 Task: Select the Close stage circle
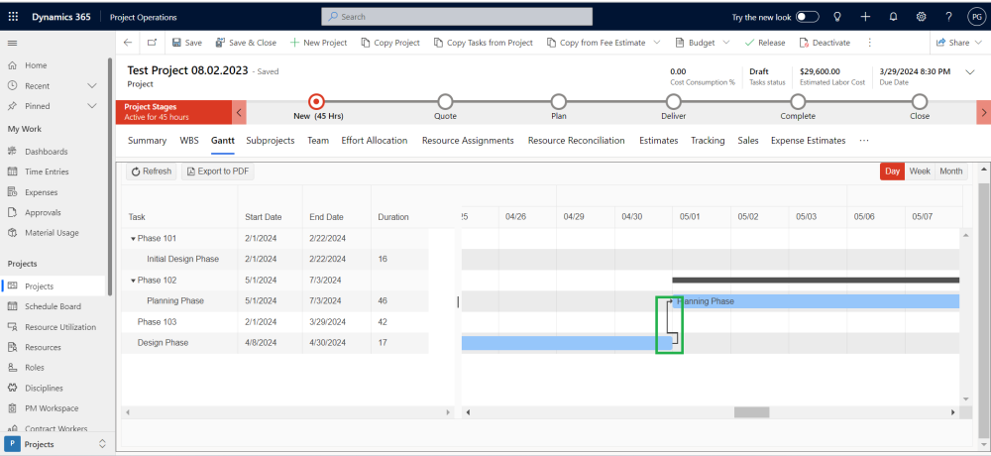point(920,101)
